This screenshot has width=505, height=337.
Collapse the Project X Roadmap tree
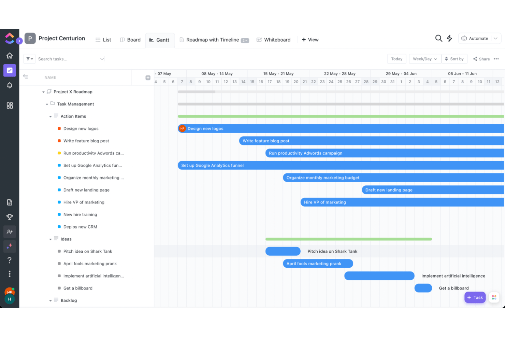pyautogui.click(x=43, y=92)
